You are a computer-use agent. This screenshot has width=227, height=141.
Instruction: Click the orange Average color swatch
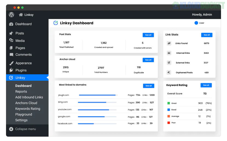(168, 116)
